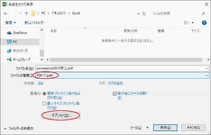Click タグの追加 link

[x=115, y=83]
